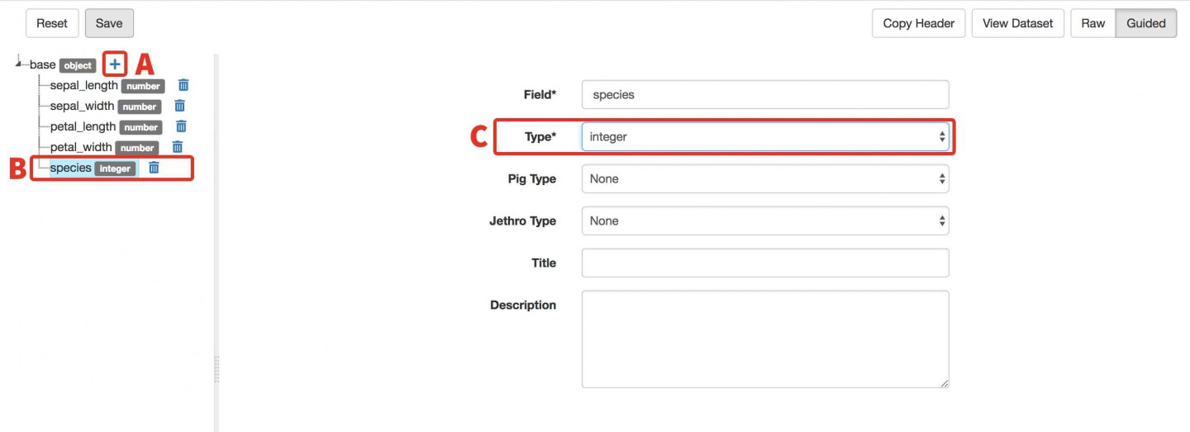Image resolution: width=1190 pixels, height=432 pixels.
Task: Click the Copy Header button
Action: (x=919, y=23)
